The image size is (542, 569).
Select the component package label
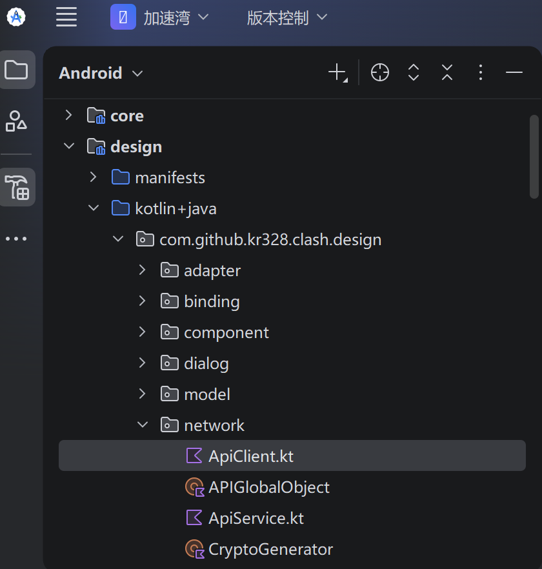click(226, 333)
